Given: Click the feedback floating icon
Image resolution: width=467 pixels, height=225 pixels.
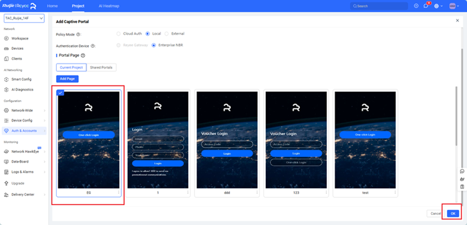Looking at the screenshot, I should coord(462,179).
